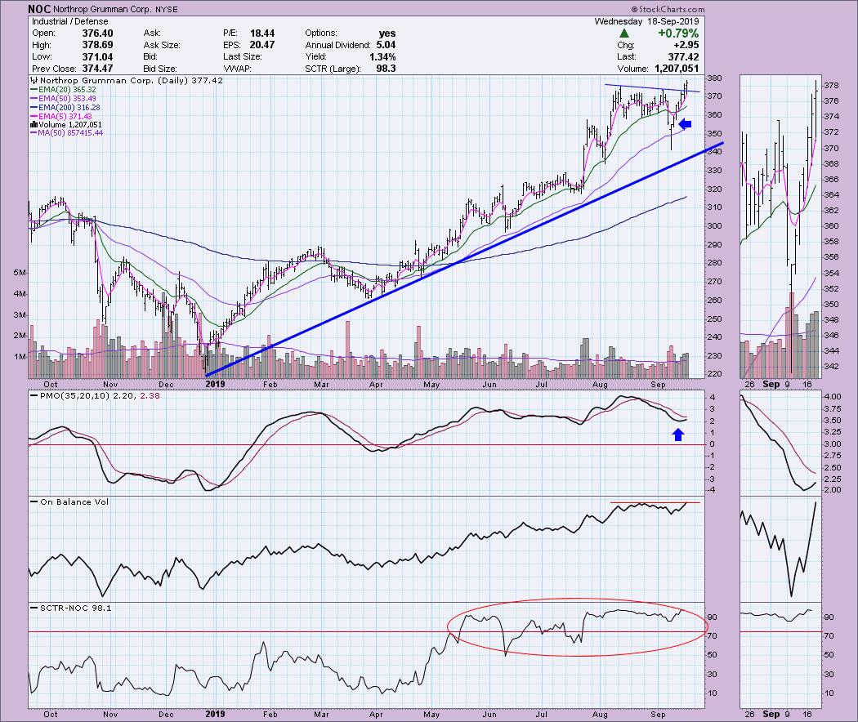Click the green up-triangle change indicator
Viewport: 858px width, 722px height.
[x=623, y=33]
